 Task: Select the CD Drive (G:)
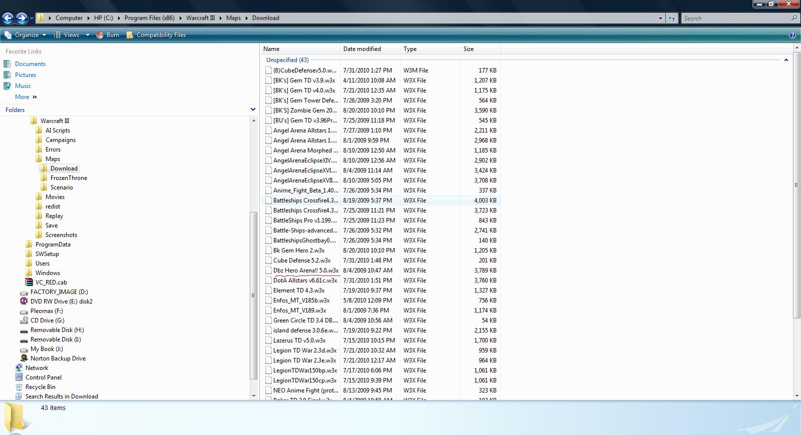coord(47,320)
